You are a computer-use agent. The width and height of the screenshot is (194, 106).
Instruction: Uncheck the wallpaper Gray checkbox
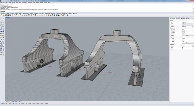coord(182,49)
